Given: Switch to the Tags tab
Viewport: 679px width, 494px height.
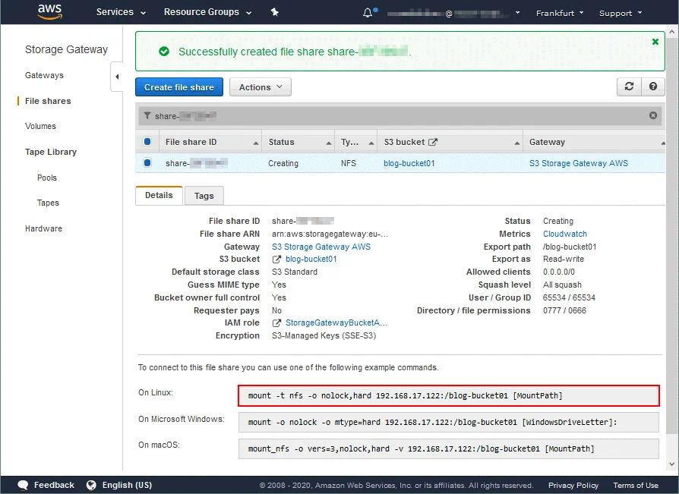Looking at the screenshot, I should tap(204, 196).
